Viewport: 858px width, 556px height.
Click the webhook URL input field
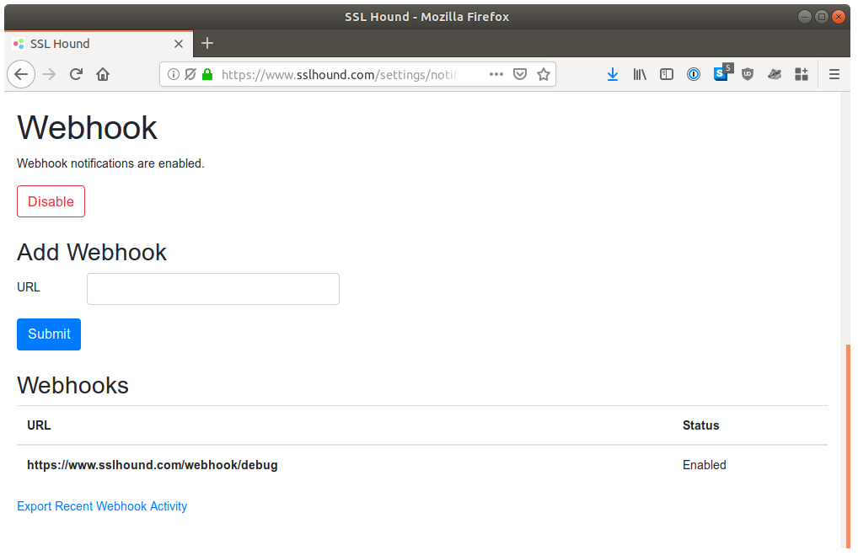(213, 289)
